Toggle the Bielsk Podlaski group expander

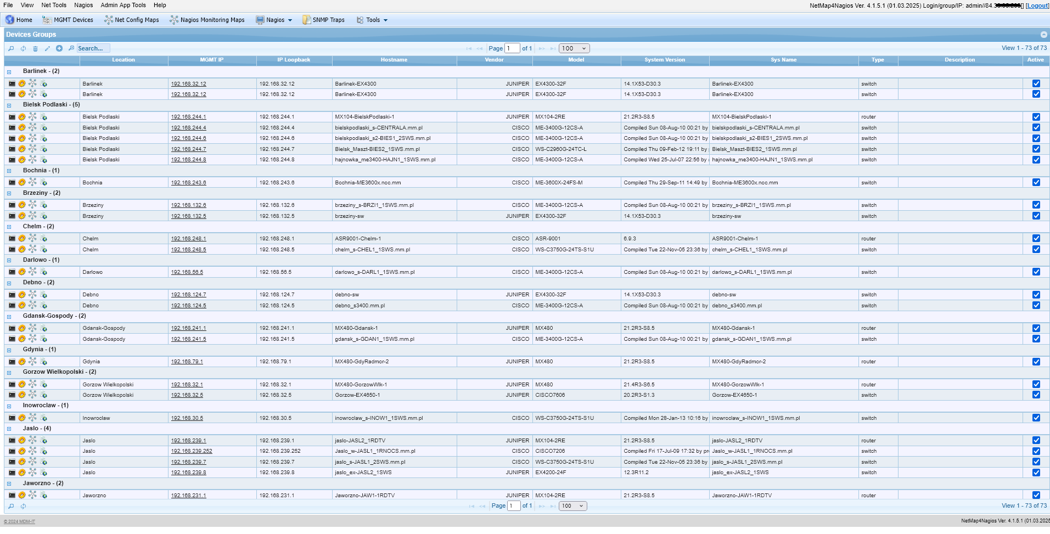pyautogui.click(x=9, y=105)
